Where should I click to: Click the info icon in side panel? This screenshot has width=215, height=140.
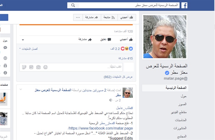tap(5, 73)
